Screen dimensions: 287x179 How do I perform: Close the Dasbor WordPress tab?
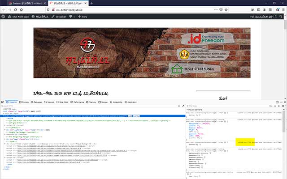[45, 3]
